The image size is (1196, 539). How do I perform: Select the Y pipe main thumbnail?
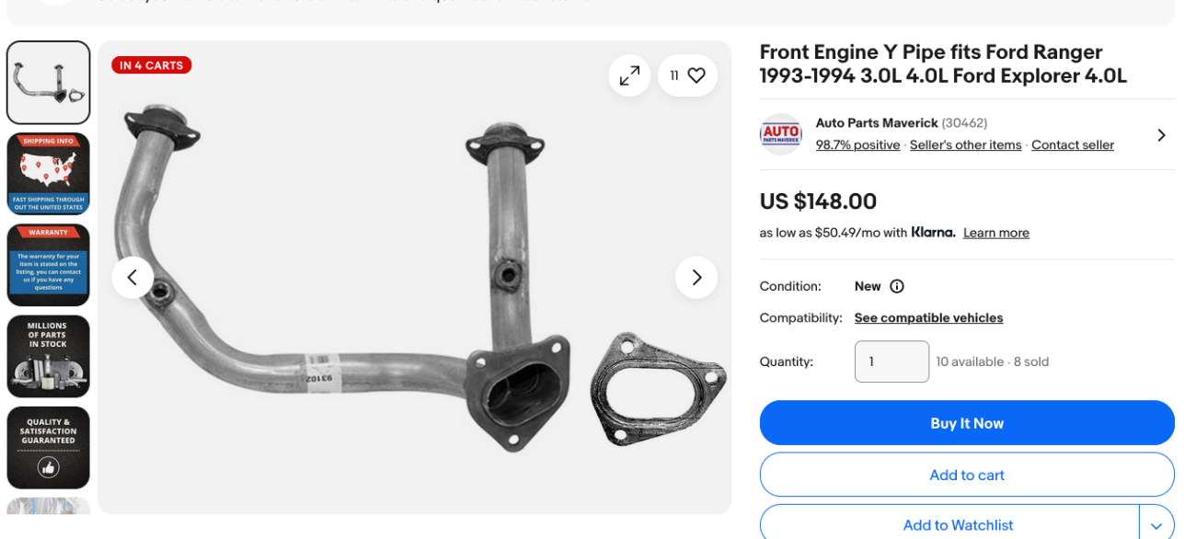(x=48, y=82)
